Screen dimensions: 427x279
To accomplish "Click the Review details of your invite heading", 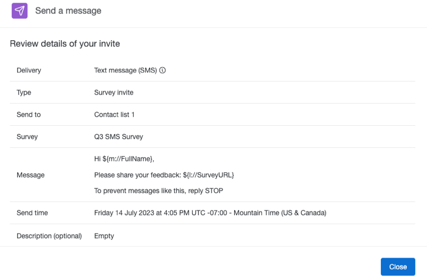I will click(x=65, y=44).
